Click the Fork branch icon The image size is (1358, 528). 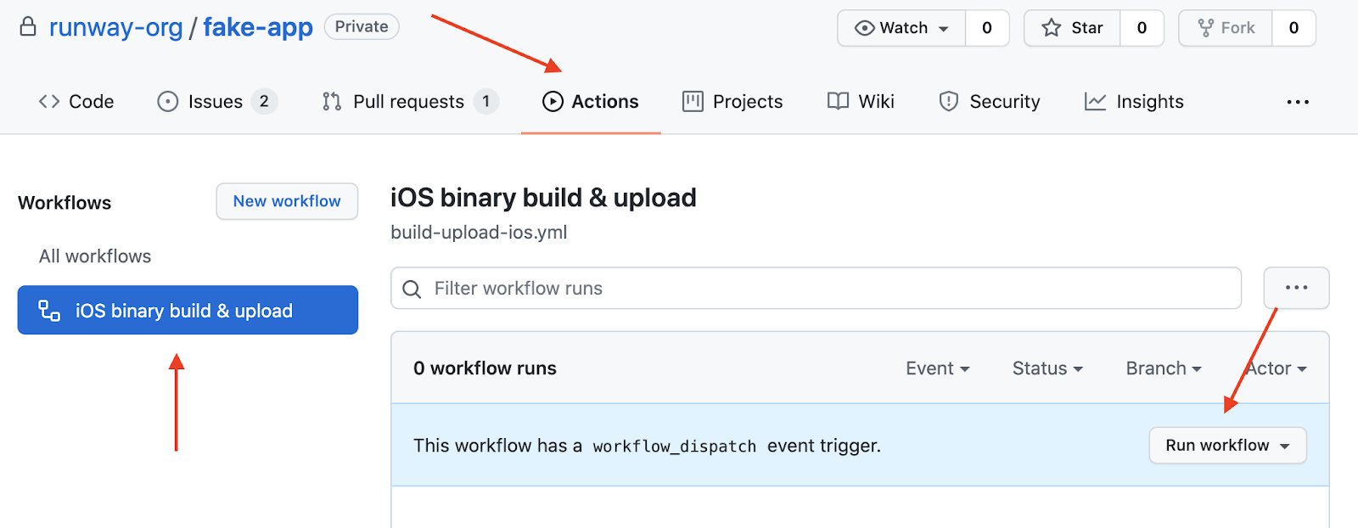tap(1205, 28)
